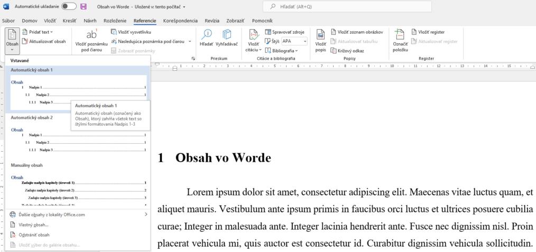Image resolution: width=536 pixels, height=252 pixels.
Task: Click Aktualizovať obsah
Action: click(44, 41)
